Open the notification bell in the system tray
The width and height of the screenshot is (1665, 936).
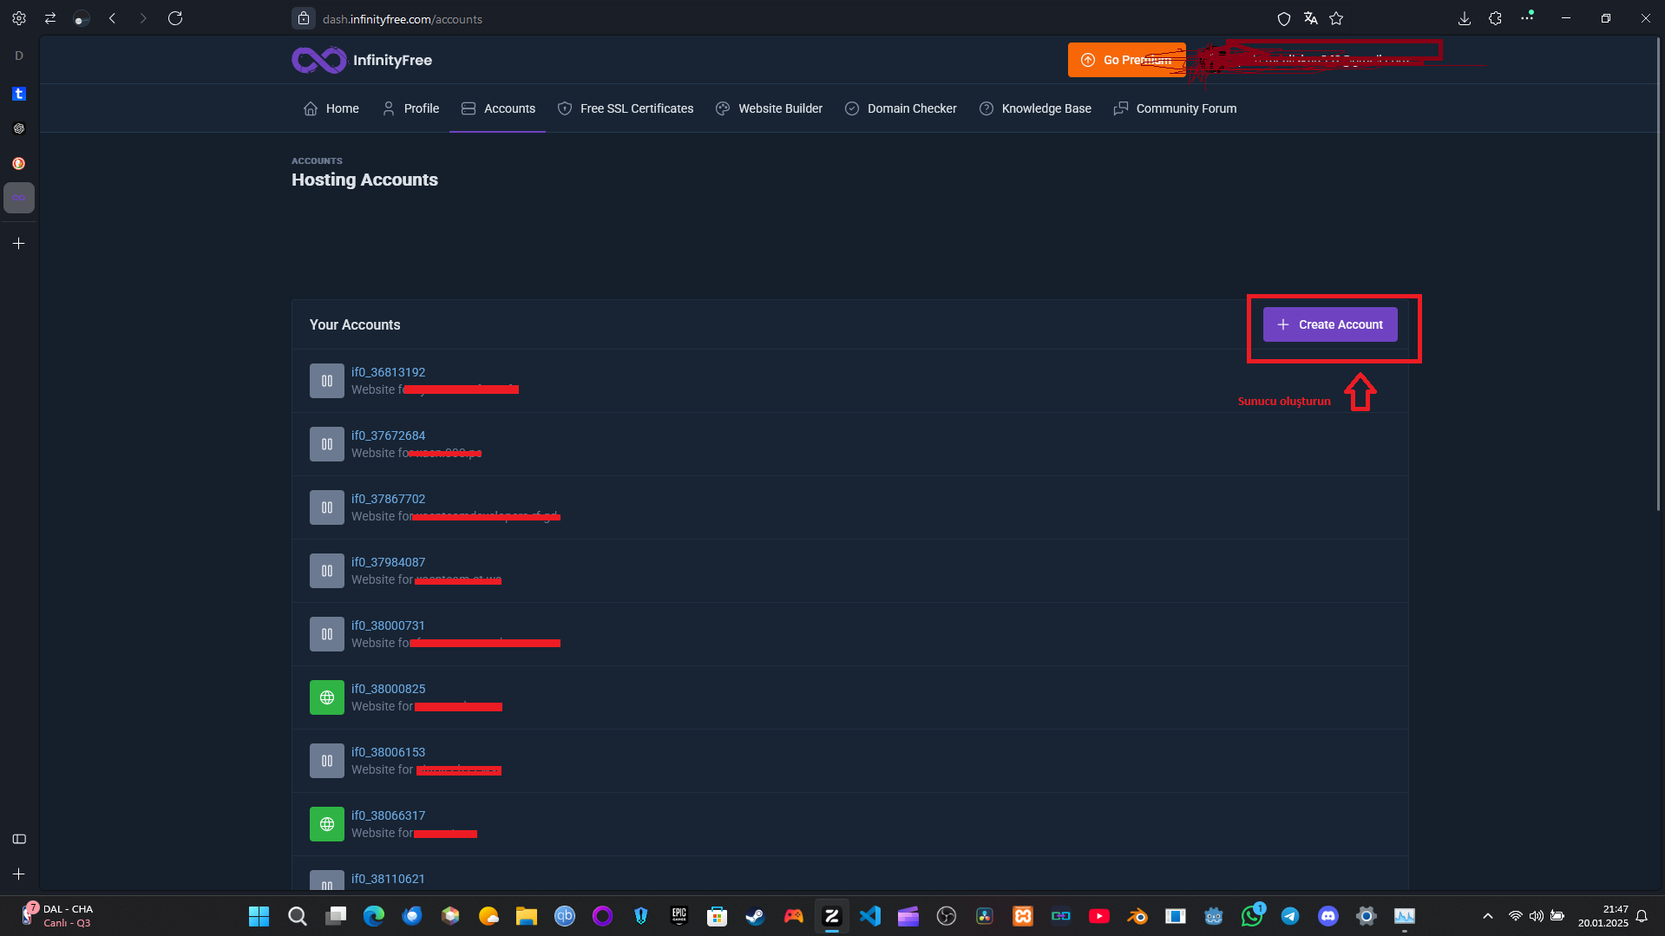point(1642,916)
